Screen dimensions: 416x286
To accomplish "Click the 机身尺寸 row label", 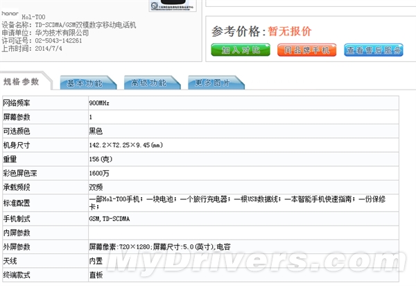I will click(x=17, y=145).
